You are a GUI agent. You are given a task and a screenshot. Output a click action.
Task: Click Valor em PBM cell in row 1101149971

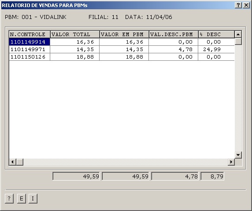click(x=124, y=49)
